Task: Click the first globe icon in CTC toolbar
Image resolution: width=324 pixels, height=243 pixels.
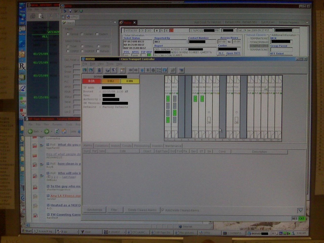Action: (85, 70)
